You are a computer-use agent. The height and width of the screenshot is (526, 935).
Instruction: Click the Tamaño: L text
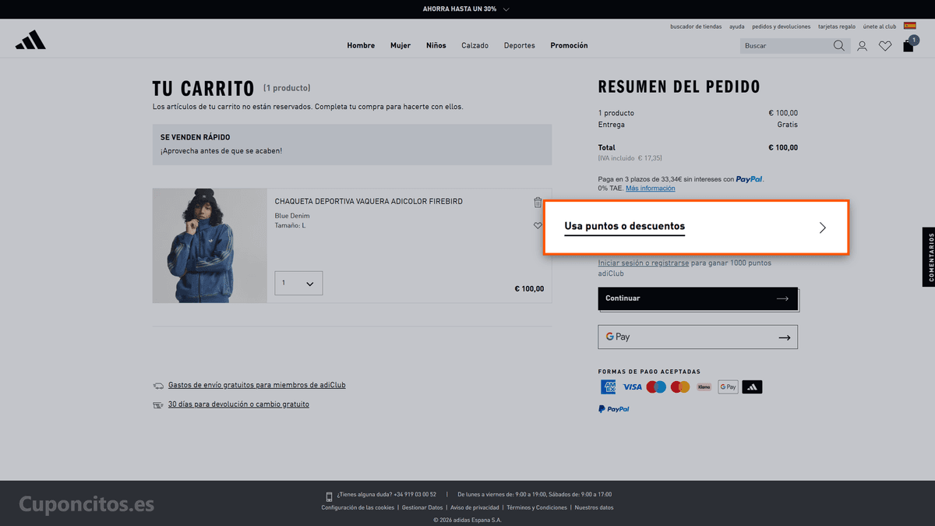[x=290, y=225]
